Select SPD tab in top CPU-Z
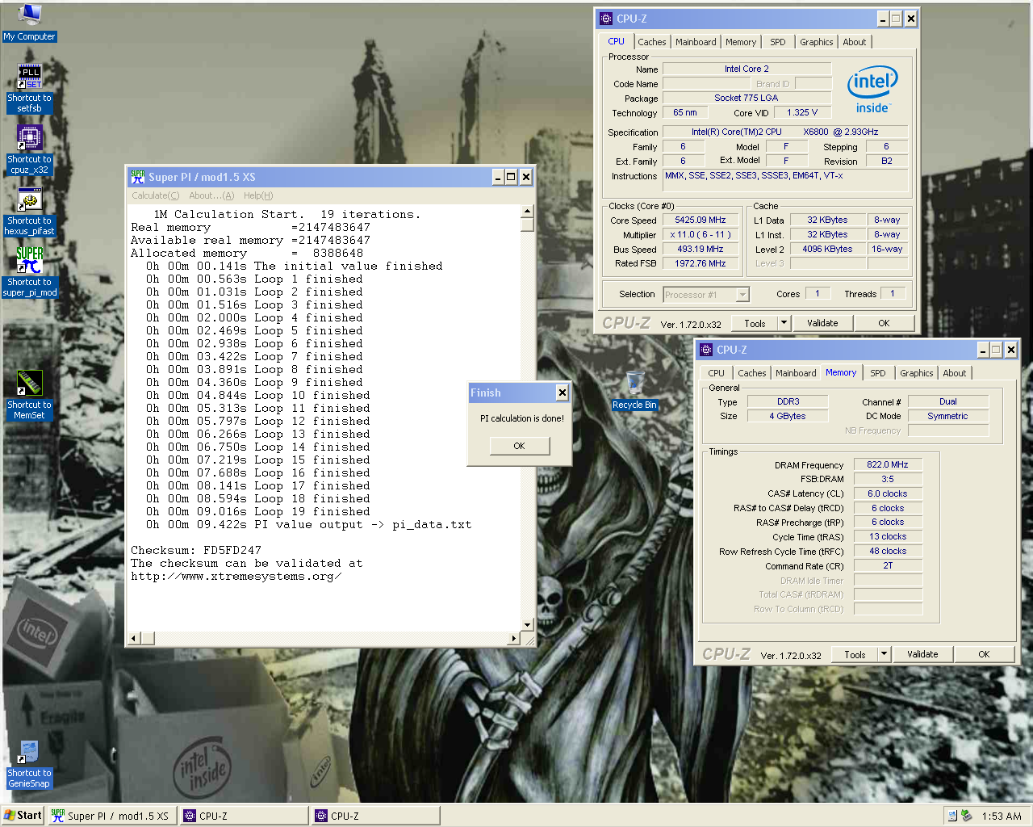 point(778,42)
